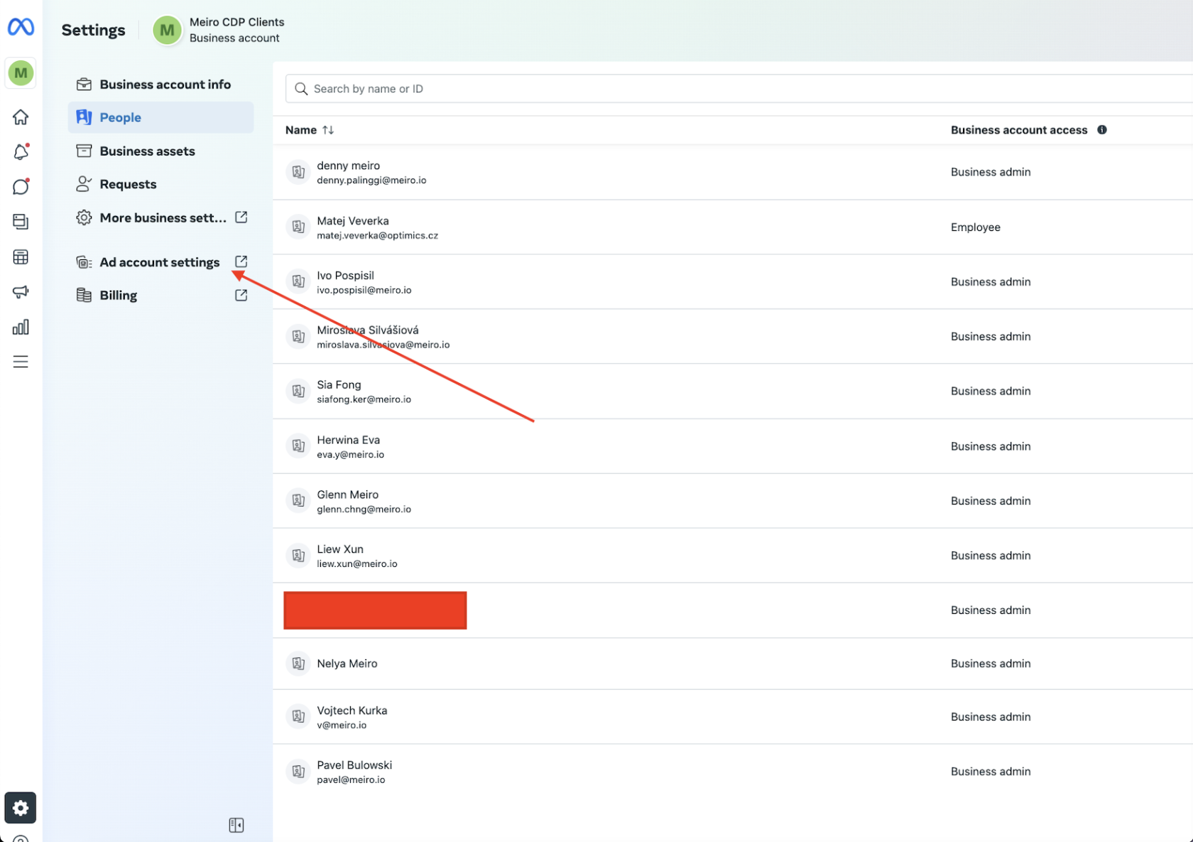Open Business account info section

(160, 84)
